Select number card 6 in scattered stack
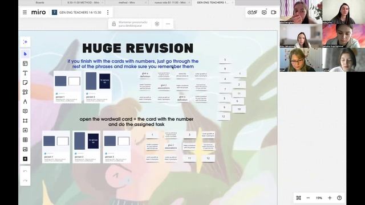The height and width of the screenshot is (205, 365). tap(237, 101)
